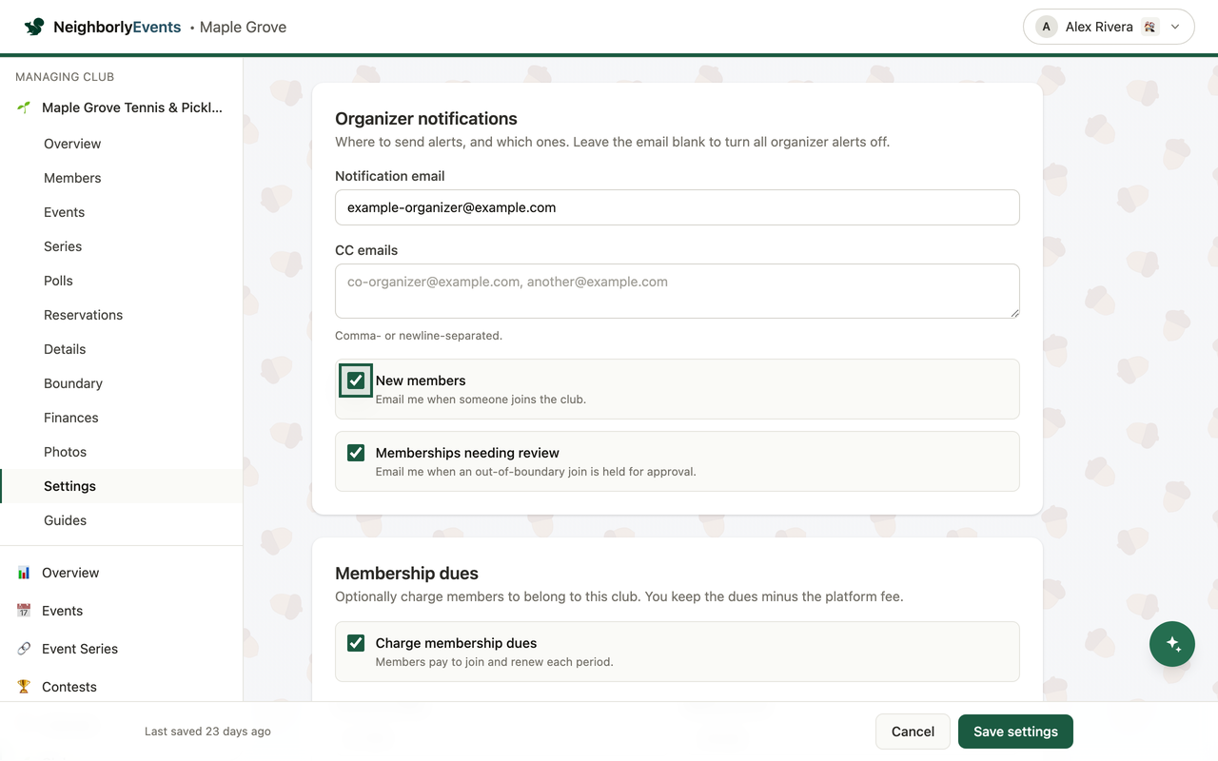Click the 'Comma- or newline-separated.' hint text
The image size is (1218, 761).
[419, 336]
